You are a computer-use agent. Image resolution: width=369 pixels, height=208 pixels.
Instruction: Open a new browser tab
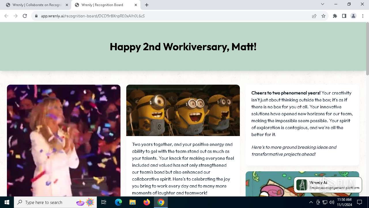point(147,5)
